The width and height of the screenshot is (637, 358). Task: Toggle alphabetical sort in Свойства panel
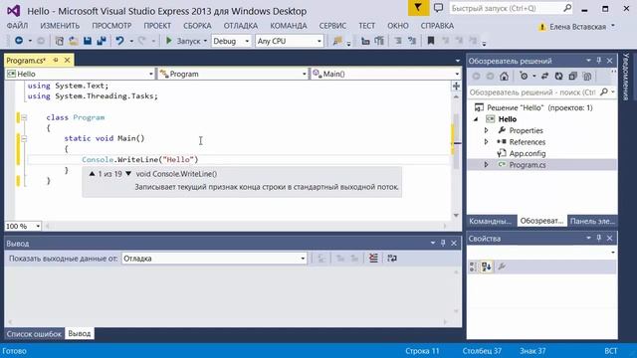click(x=487, y=267)
